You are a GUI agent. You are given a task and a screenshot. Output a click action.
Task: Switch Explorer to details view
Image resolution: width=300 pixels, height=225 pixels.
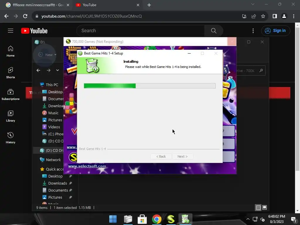click(258, 208)
